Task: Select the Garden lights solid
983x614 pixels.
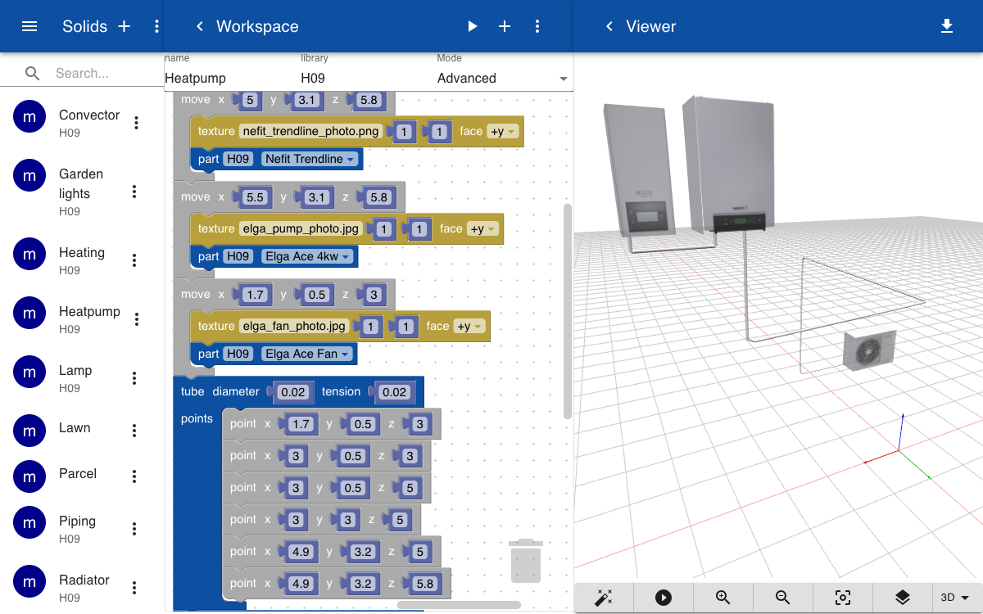Action: coord(82,192)
